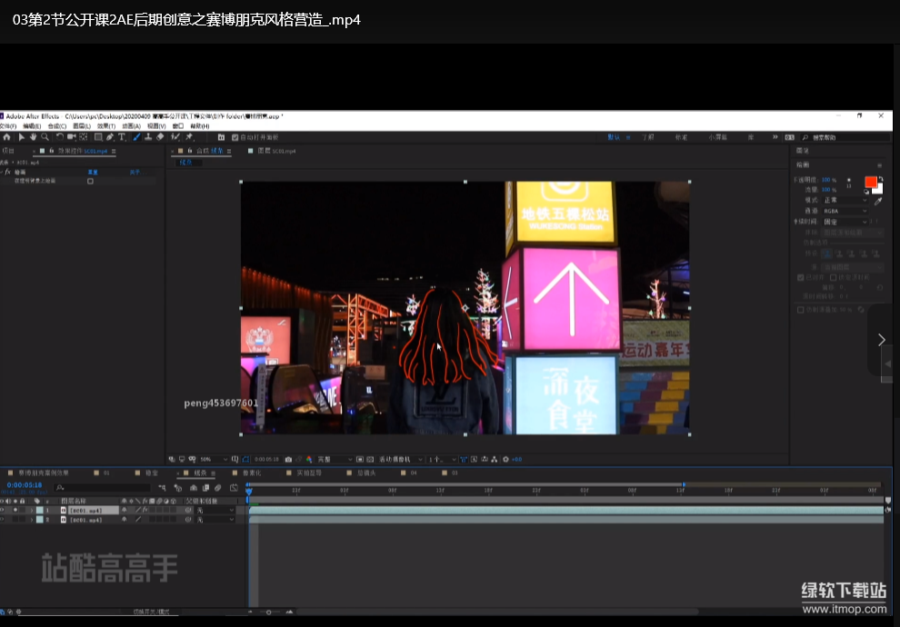Select the Hand tool
Image resolution: width=900 pixels, height=627 pixels.
33,137
